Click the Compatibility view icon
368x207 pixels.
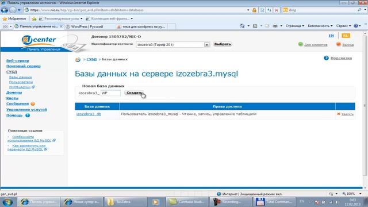tap(262, 10)
